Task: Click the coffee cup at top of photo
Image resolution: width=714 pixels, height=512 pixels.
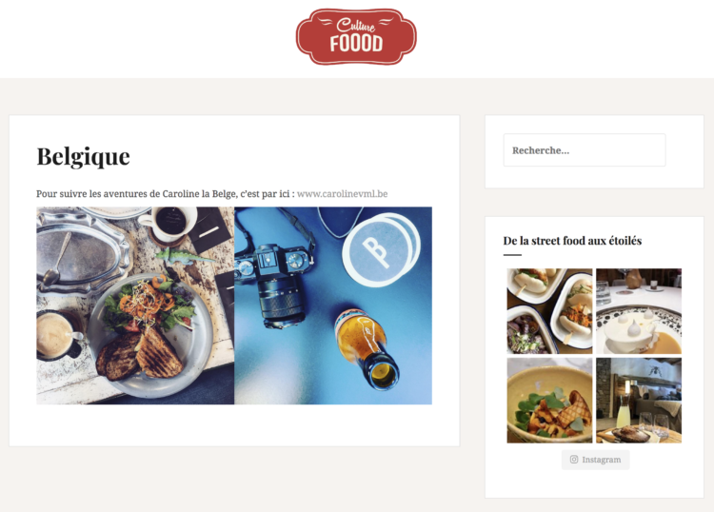Action: (169, 224)
